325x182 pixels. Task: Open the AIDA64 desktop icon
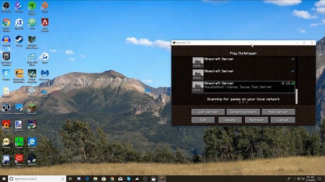(32, 126)
